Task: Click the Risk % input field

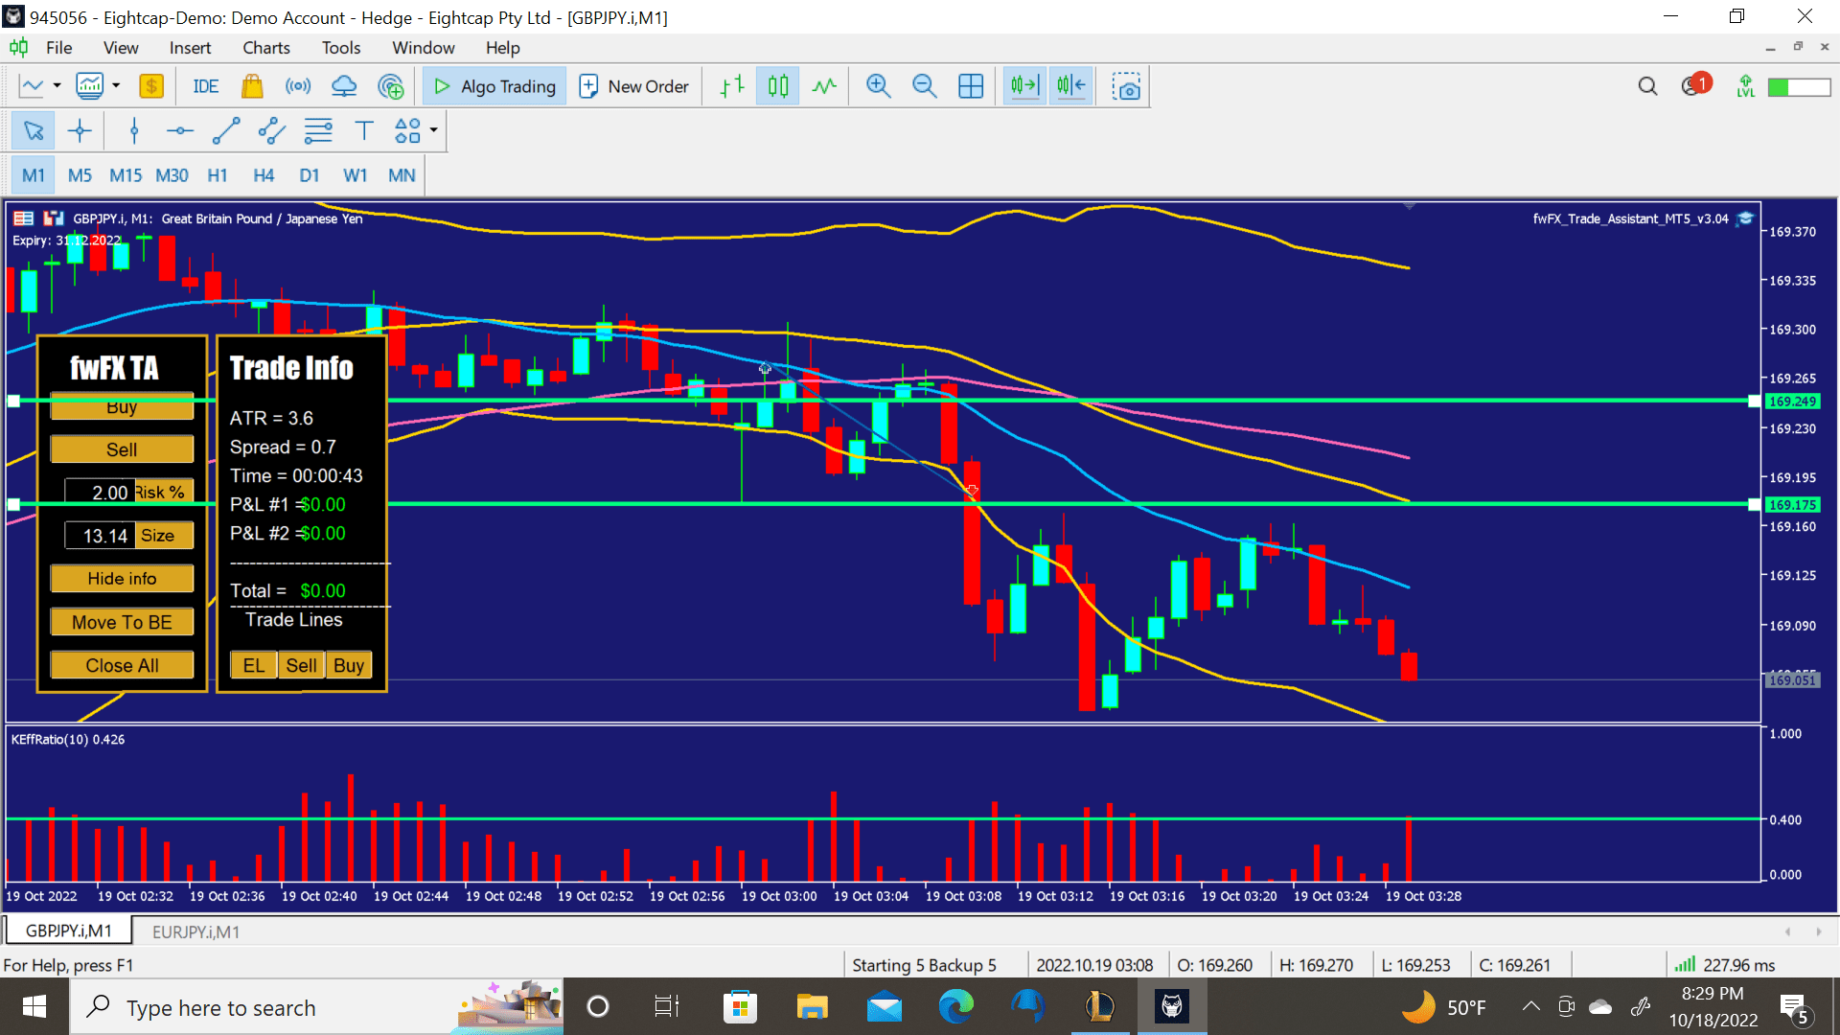Action: click(x=100, y=493)
